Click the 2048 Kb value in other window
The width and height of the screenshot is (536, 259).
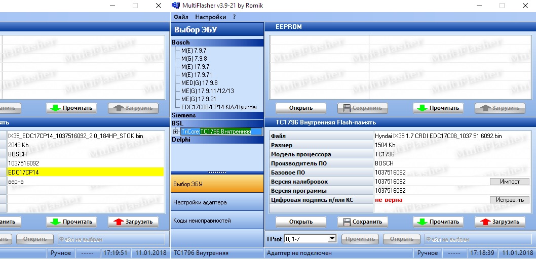click(x=18, y=145)
